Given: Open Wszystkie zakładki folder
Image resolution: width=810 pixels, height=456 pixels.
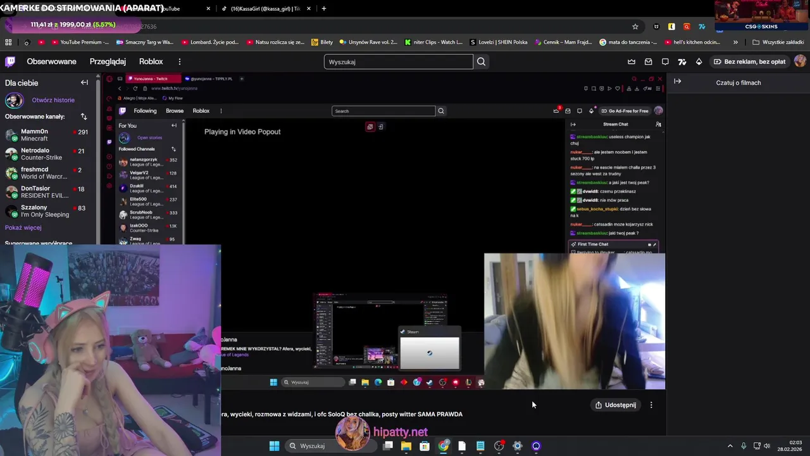Looking at the screenshot, I should click(x=778, y=42).
